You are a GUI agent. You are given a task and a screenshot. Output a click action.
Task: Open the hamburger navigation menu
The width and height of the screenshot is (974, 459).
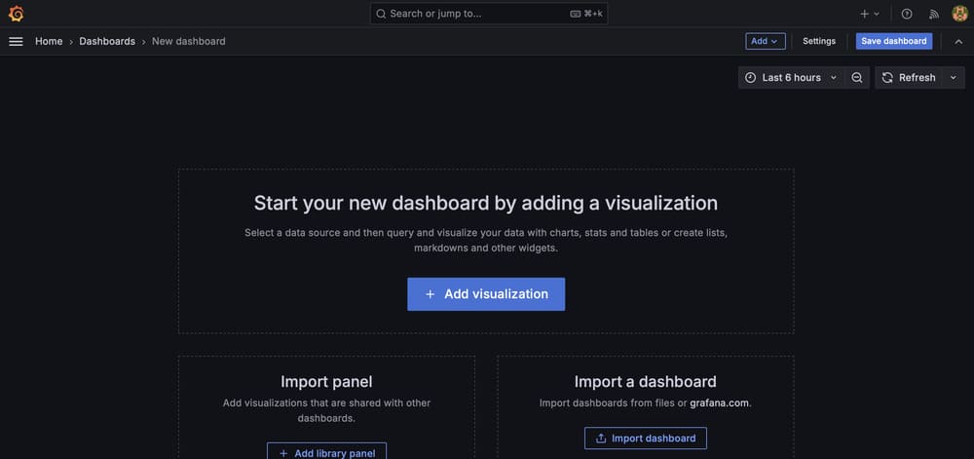(17, 41)
